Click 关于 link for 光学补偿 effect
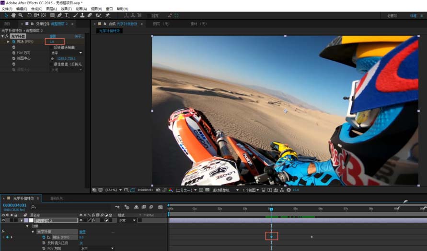 point(79,36)
